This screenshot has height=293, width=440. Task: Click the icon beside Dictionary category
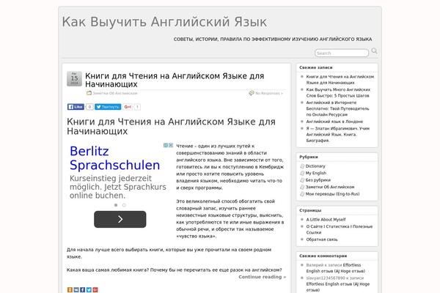coord(302,166)
